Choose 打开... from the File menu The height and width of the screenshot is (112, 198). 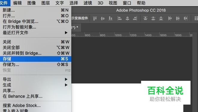coord(36,16)
